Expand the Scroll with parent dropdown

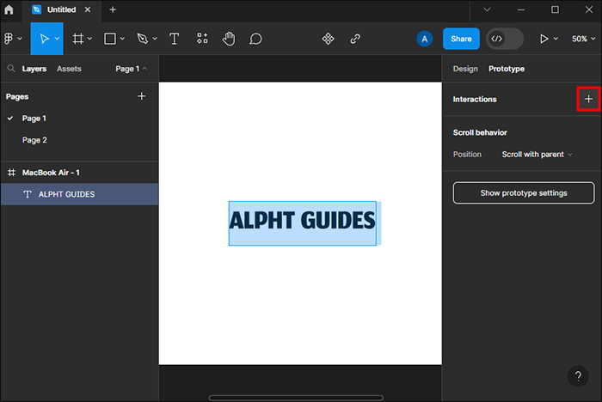coord(537,155)
